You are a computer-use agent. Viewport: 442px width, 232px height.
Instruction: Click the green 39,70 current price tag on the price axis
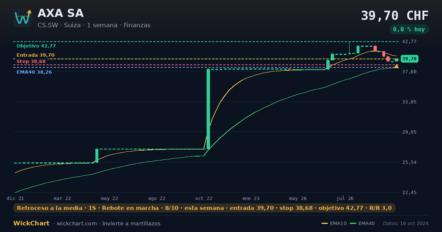pyautogui.click(x=409, y=59)
